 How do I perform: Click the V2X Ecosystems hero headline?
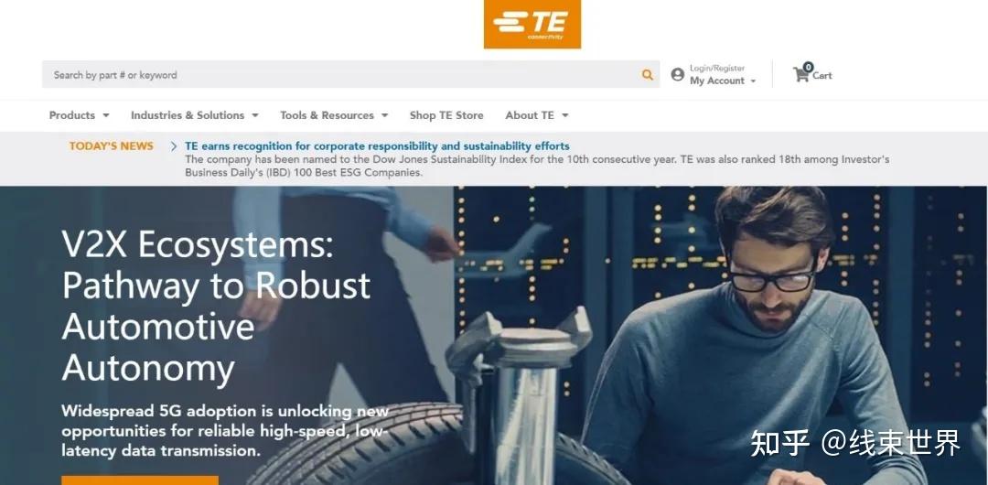pyautogui.click(x=217, y=306)
